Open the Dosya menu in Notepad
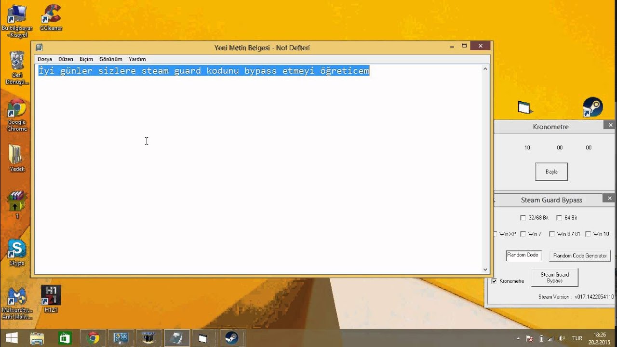617x347 pixels. [45, 59]
